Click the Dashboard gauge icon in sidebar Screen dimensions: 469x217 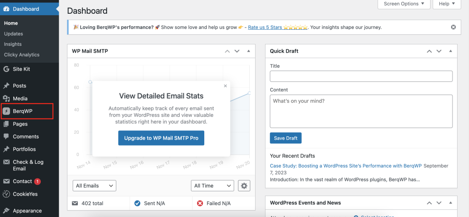tap(6, 9)
